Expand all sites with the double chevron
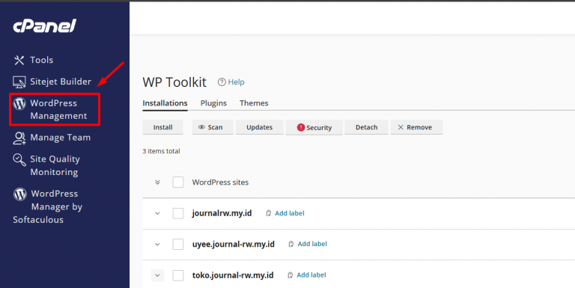The height and width of the screenshot is (288, 575). tap(157, 182)
